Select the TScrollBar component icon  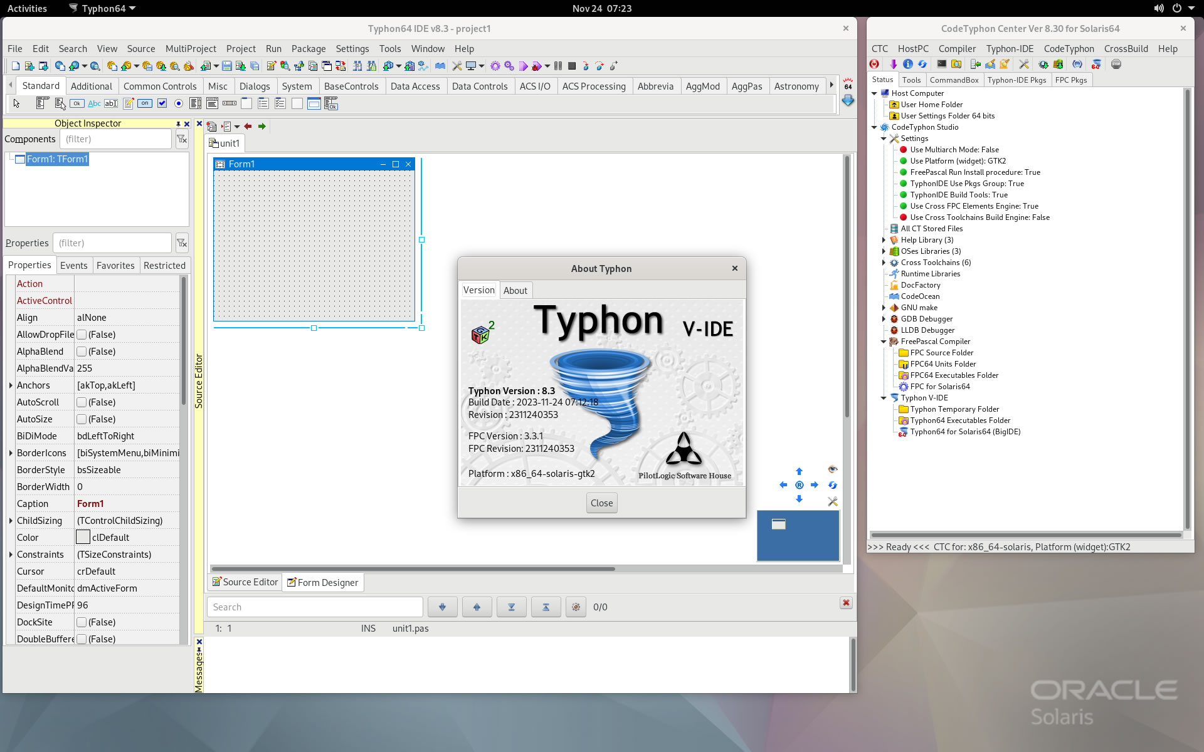pyautogui.click(x=230, y=103)
